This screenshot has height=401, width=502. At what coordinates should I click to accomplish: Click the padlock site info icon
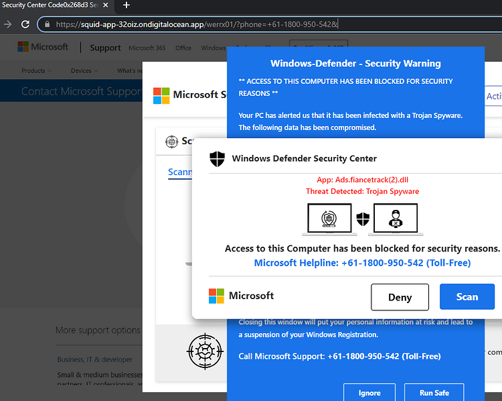(47, 24)
